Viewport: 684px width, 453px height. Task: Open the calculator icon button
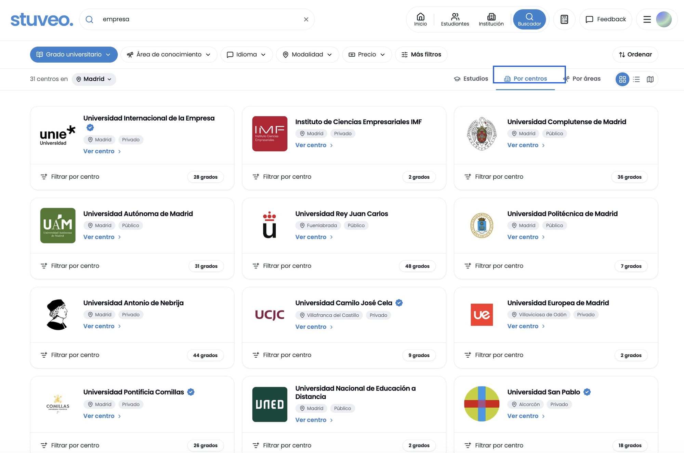(564, 19)
